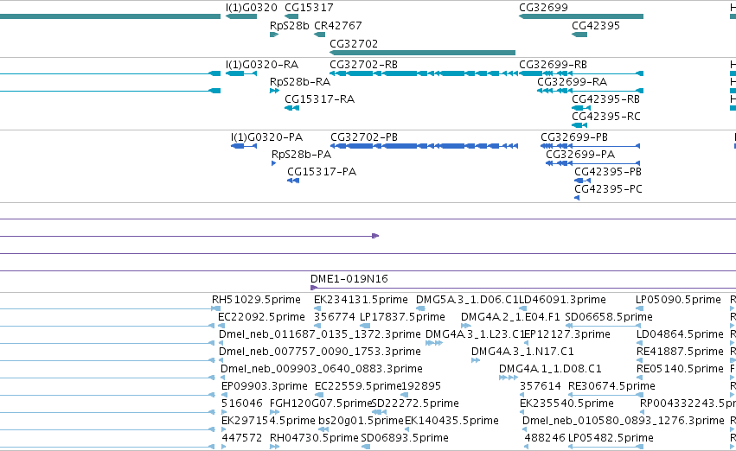Click the l(1)G0320 gene arrow

(241, 16)
